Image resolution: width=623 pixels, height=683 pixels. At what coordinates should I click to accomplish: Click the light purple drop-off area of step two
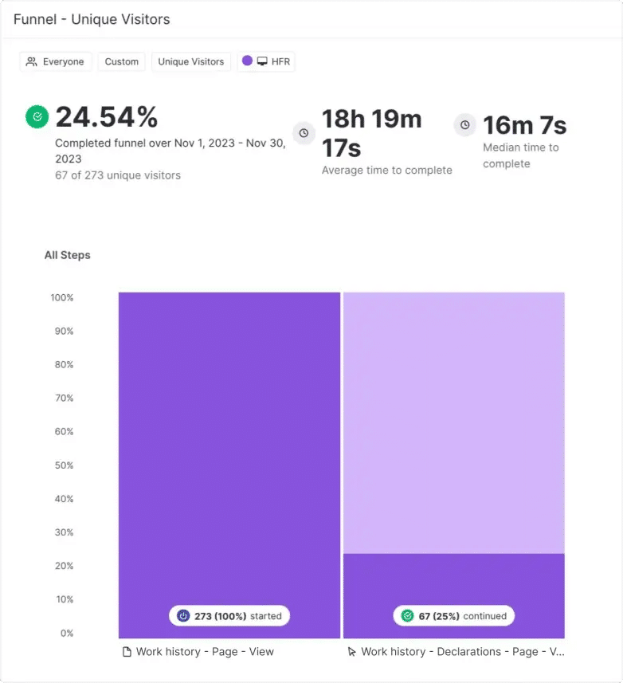(x=454, y=422)
